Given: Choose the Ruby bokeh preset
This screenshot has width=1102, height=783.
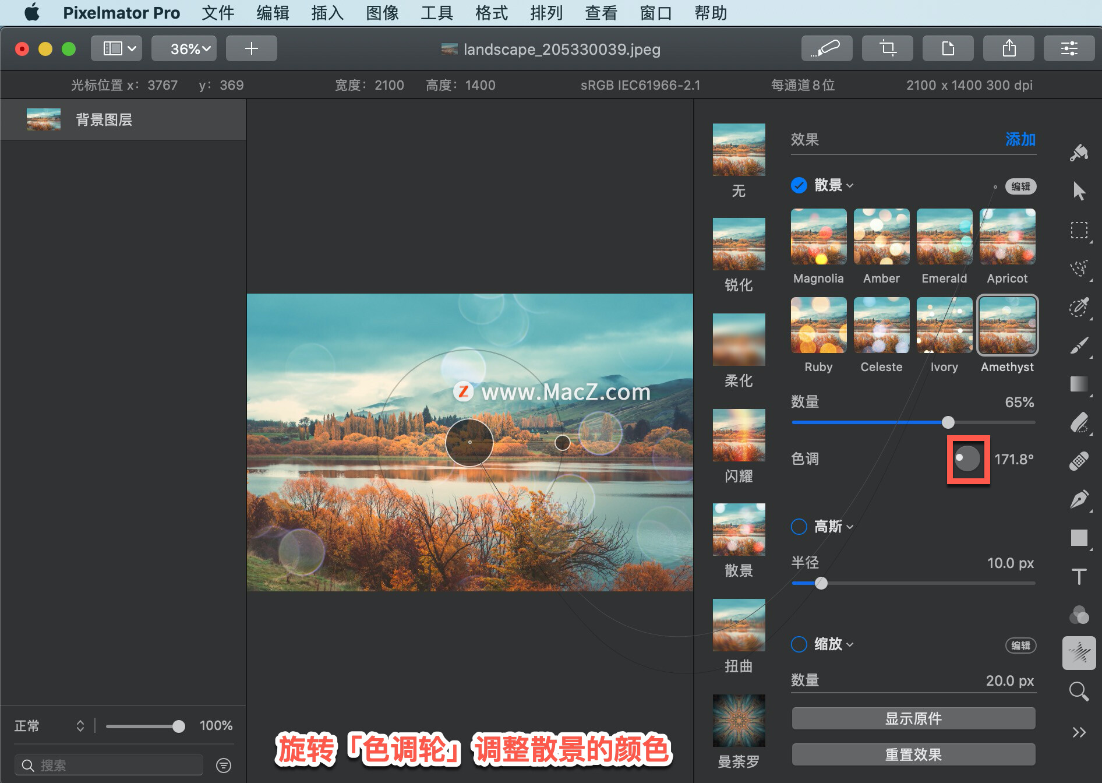Looking at the screenshot, I should click(x=818, y=325).
